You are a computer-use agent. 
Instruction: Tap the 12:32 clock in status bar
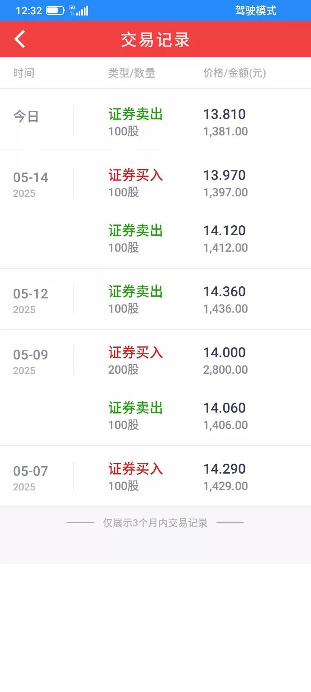click(29, 10)
